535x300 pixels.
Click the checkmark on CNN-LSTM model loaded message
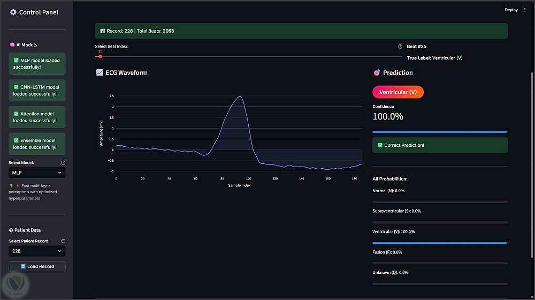[16, 87]
